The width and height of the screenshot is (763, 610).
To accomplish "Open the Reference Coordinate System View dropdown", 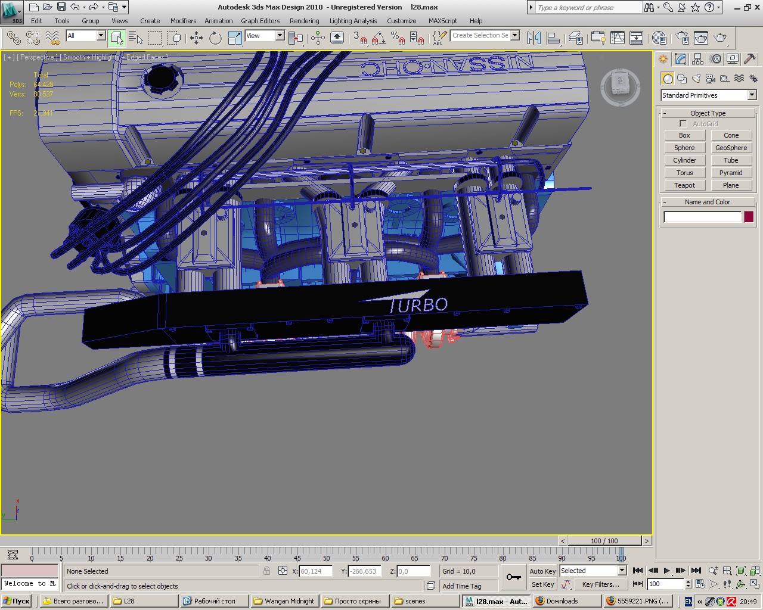I will pos(265,36).
